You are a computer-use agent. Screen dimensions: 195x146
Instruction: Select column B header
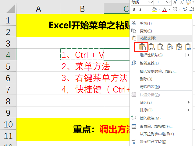tap(82, 9)
